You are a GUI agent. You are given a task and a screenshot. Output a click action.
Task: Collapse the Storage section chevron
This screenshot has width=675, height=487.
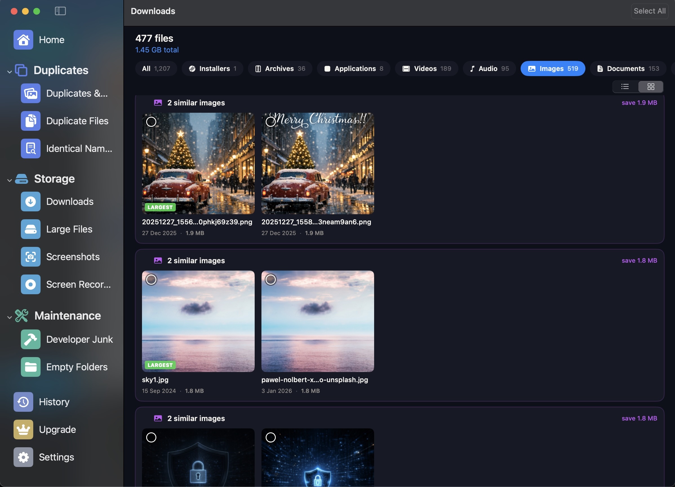click(10, 180)
